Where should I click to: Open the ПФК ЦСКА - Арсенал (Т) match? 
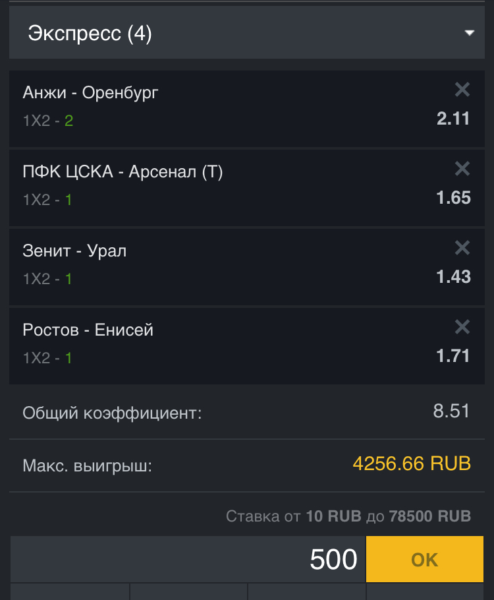coord(123,172)
